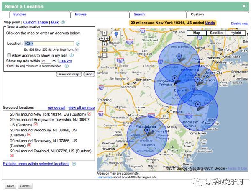The image size is (251, 193).
Task: Zoom out of the map with minus button
Action: point(105,55)
